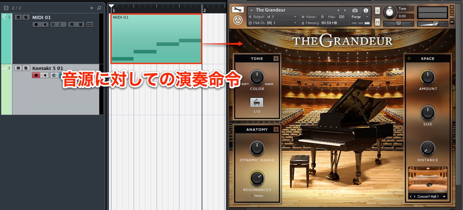Click the pan slider L/R control
463x210 pixels.
coord(398,23)
